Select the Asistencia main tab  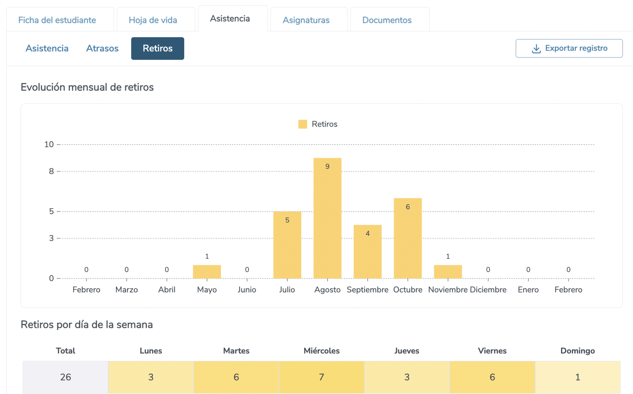(230, 19)
